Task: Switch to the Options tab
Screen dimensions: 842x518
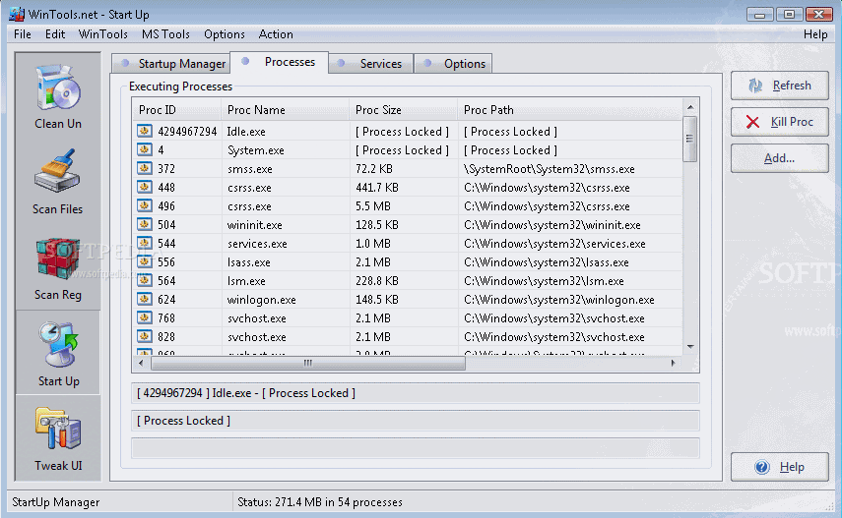Action: coord(454,64)
